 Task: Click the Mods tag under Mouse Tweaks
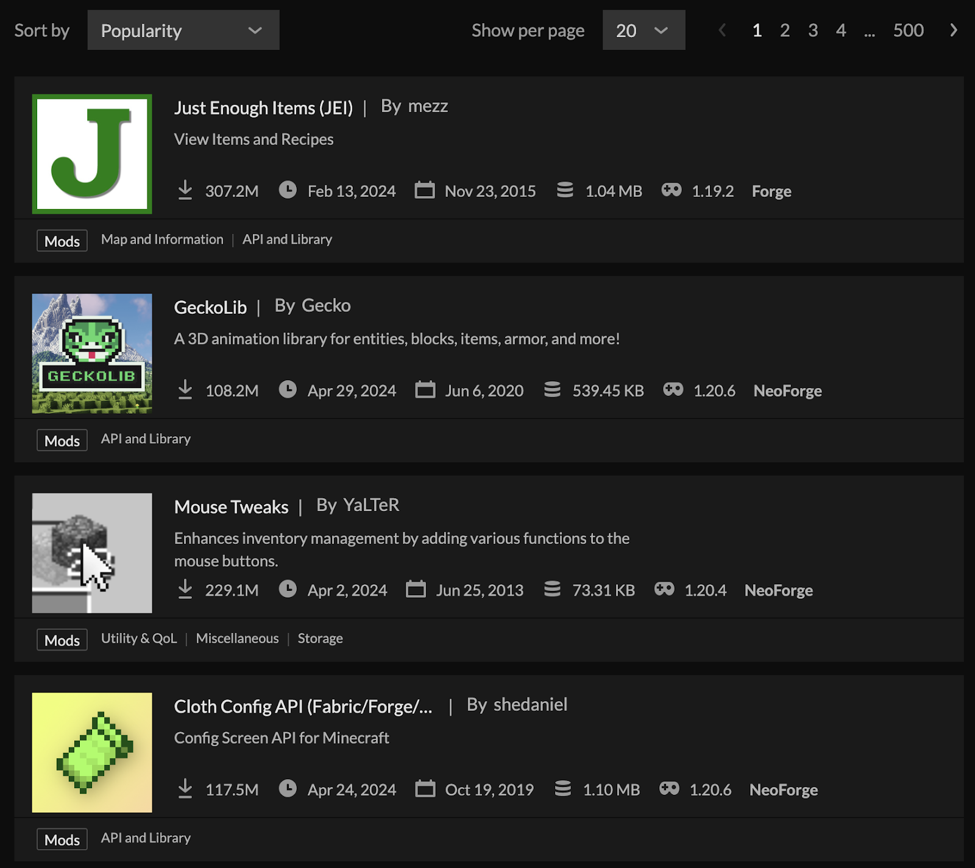tap(62, 640)
